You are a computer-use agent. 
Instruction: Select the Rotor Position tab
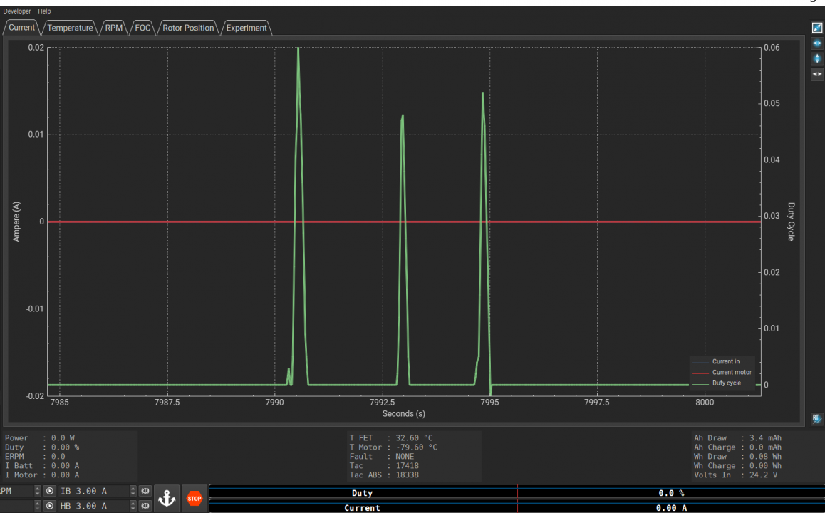pos(188,28)
